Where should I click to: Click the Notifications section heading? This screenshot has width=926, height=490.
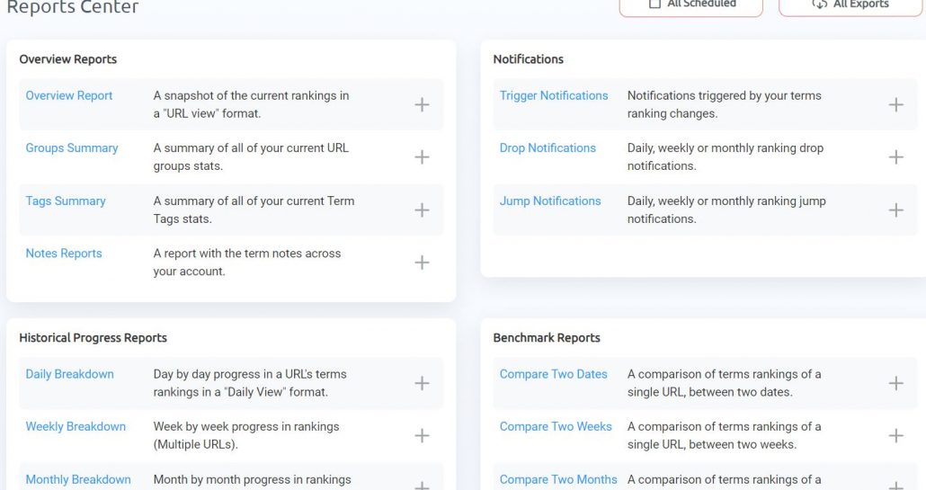(528, 59)
